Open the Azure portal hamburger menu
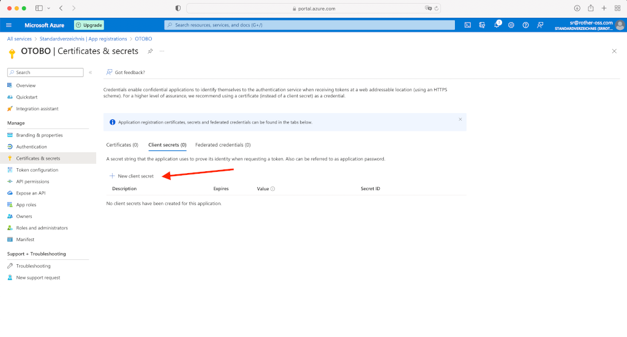The height and width of the screenshot is (337, 627). click(x=9, y=25)
